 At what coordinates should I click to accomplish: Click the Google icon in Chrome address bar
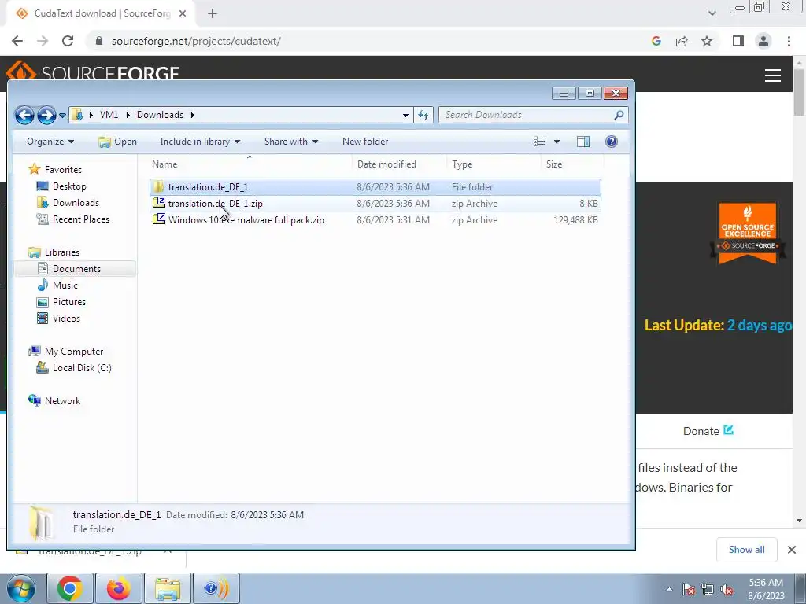click(656, 41)
